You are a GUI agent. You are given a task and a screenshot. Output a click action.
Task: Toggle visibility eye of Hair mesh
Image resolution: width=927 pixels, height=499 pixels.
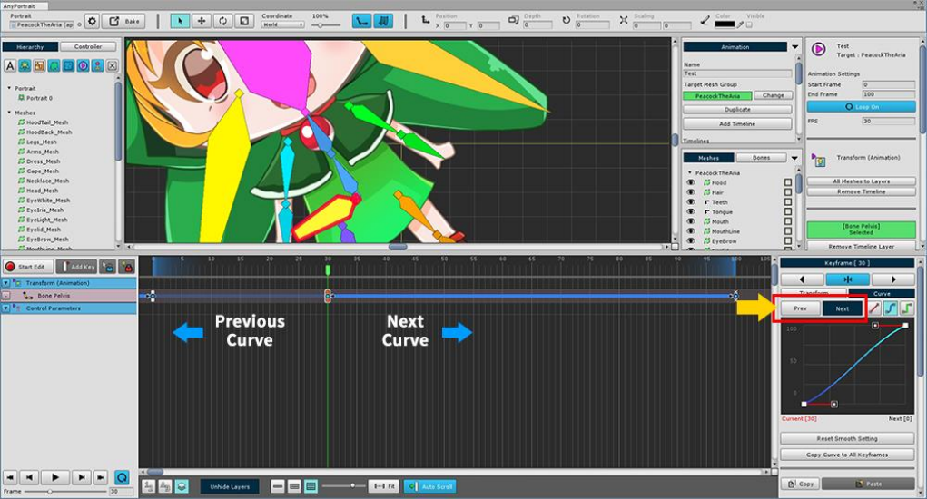(x=691, y=192)
